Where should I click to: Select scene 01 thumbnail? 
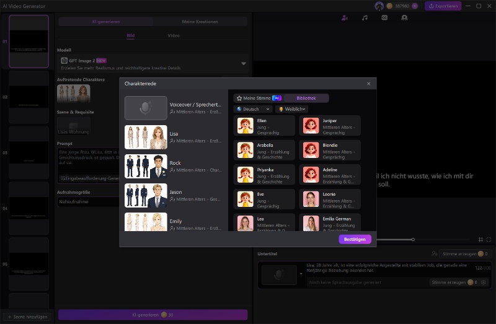point(29,42)
